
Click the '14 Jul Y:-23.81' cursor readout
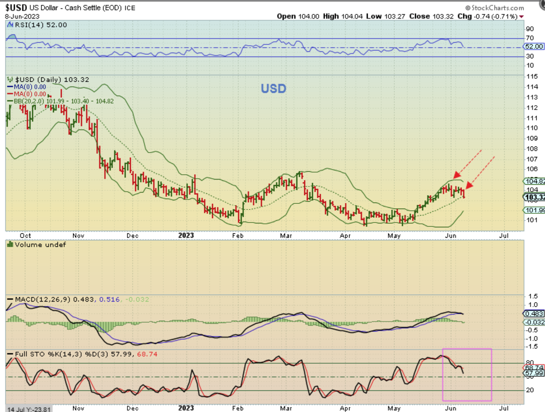click(28, 409)
